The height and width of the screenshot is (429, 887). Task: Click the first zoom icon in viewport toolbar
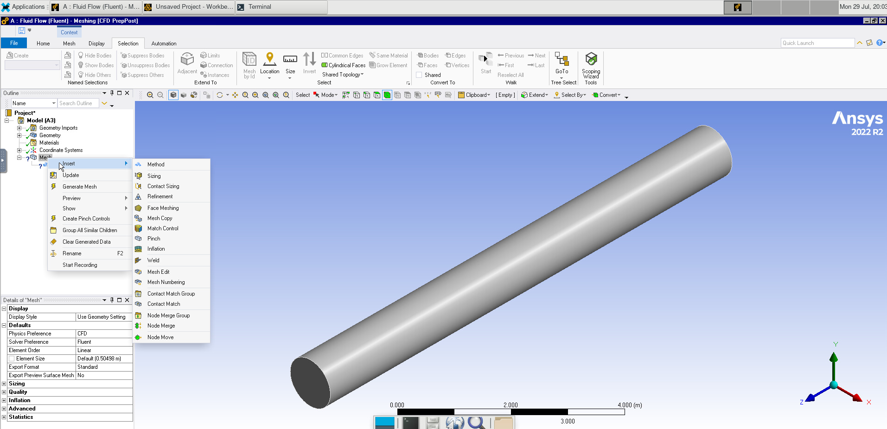tap(150, 95)
